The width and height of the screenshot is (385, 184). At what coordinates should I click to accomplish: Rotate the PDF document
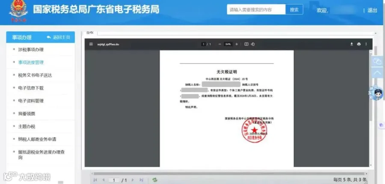point(253,44)
